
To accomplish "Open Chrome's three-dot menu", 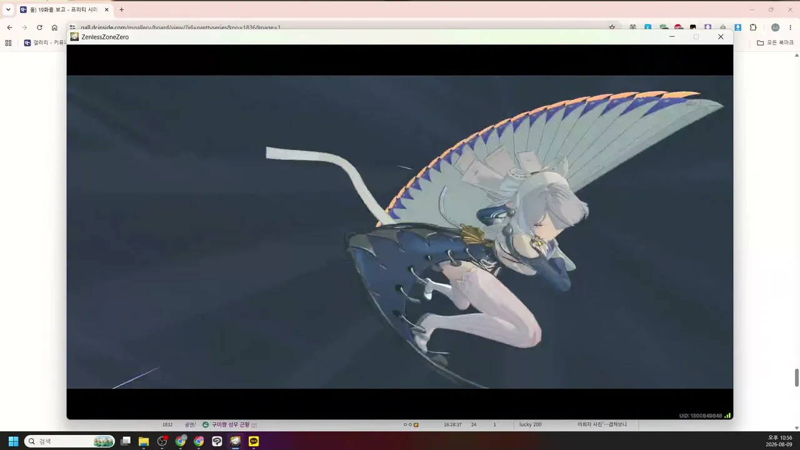I will pyautogui.click(x=791, y=27).
